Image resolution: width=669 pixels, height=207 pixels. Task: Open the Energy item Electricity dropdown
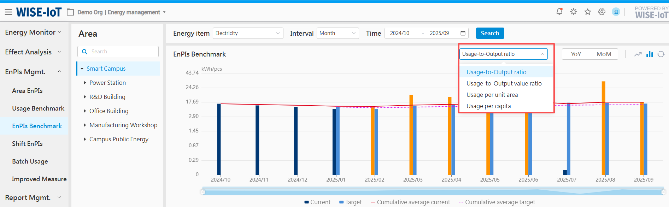click(248, 33)
